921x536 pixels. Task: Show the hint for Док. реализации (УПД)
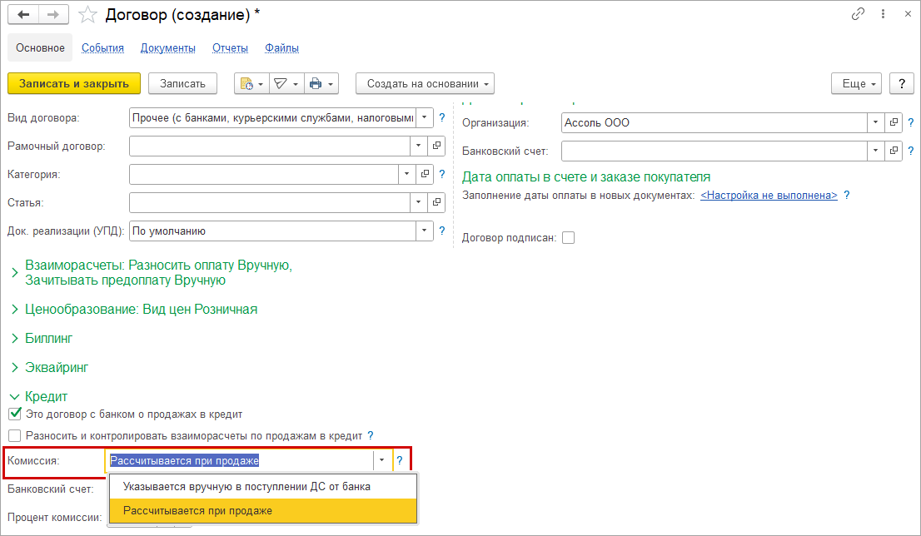click(x=441, y=231)
